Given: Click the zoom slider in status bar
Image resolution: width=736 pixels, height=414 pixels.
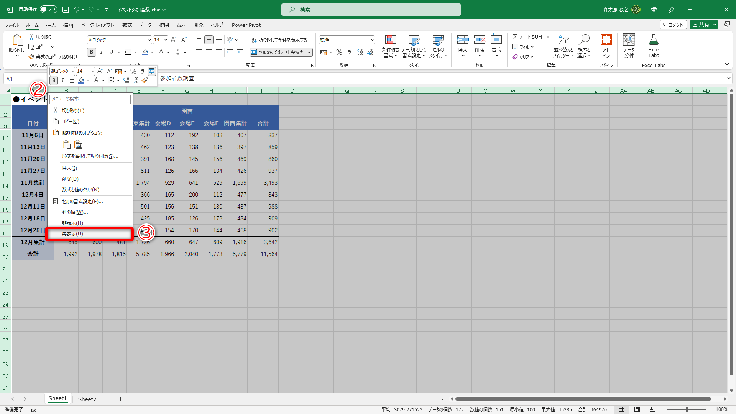Looking at the screenshot, I should click(686, 409).
